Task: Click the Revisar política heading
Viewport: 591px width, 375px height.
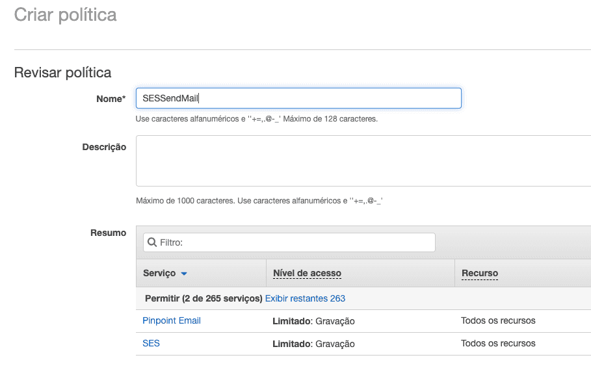Action: (x=62, y=72)
